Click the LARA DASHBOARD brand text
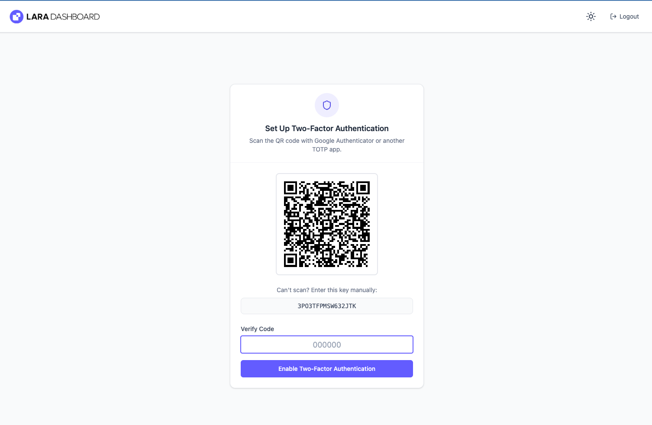652x425 pixels. click(63, 17)
